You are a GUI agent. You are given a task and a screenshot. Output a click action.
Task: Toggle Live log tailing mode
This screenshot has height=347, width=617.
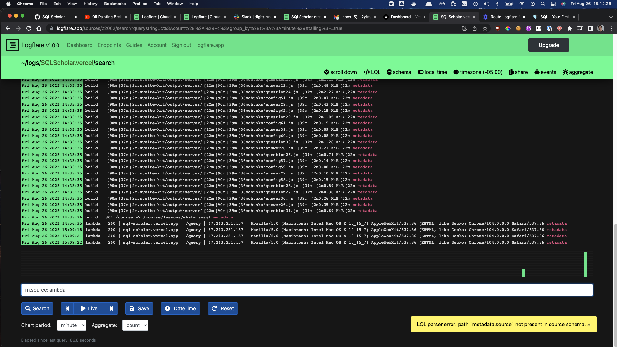pos(89,308)
